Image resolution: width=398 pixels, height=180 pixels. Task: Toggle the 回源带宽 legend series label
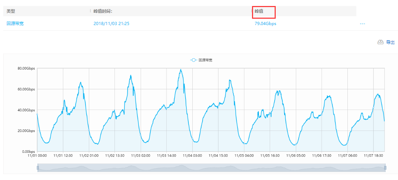click(x=205, y=60)
